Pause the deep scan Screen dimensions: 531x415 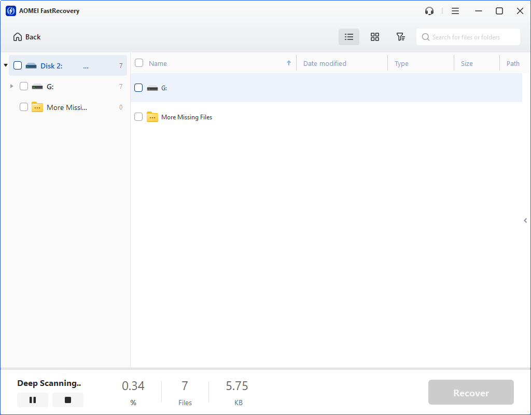coord(32,399)
